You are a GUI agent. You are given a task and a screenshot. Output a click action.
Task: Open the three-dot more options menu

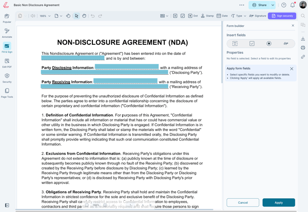tap(242, 5)
